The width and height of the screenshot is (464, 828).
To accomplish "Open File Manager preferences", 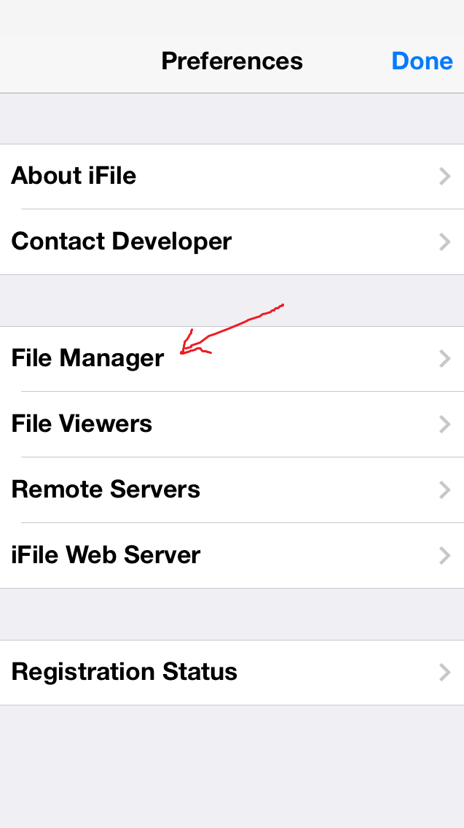I will point(87,358).
